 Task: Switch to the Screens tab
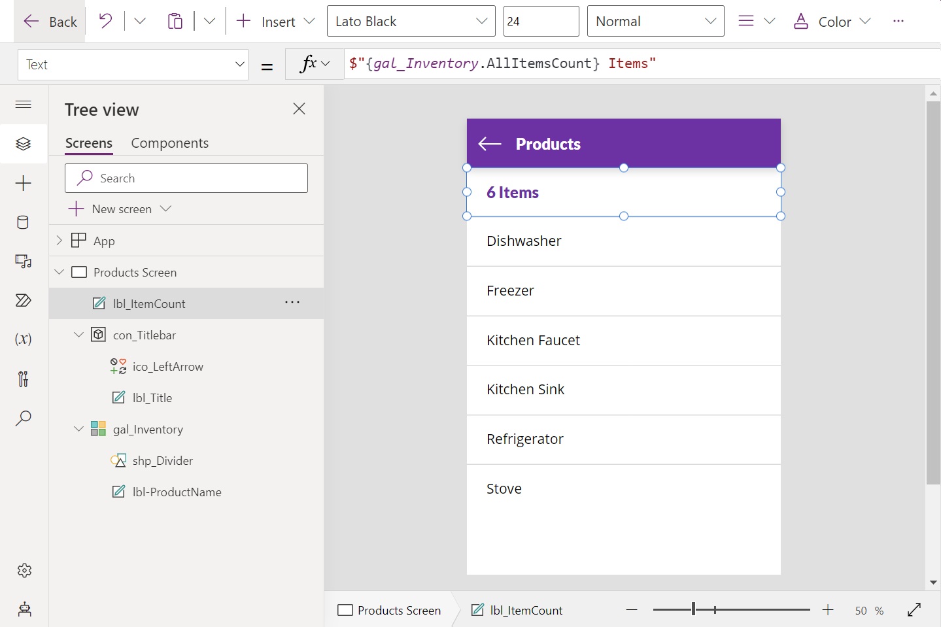click(x=88, y=143)
